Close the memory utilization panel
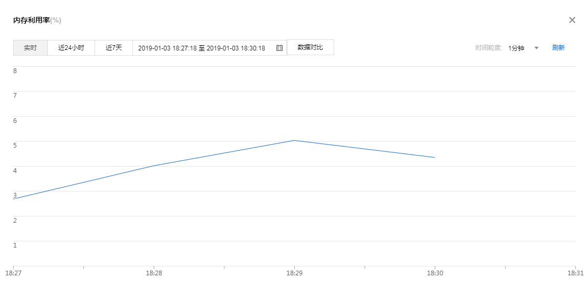 click(572, 20)
